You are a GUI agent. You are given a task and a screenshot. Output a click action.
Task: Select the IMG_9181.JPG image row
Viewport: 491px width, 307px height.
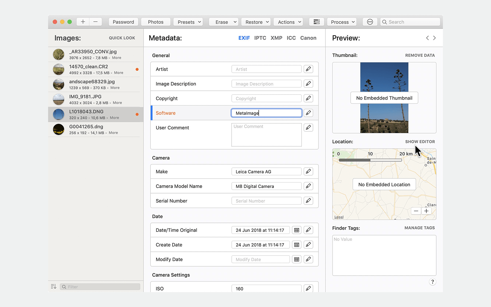pyautogui.click(x=94, y=99)
